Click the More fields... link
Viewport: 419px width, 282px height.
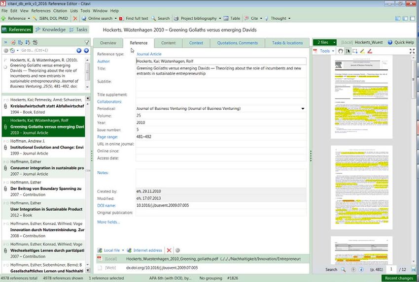click(x=108, y=222)
